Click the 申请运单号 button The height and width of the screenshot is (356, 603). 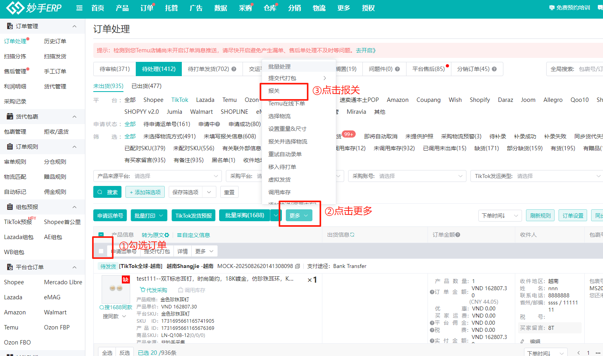click(x=110, y=216)
